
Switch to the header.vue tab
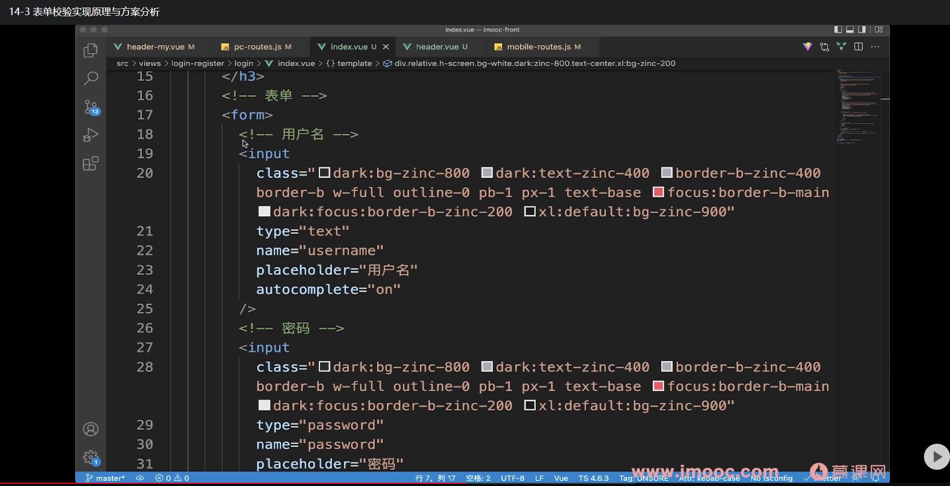point(437,47)
